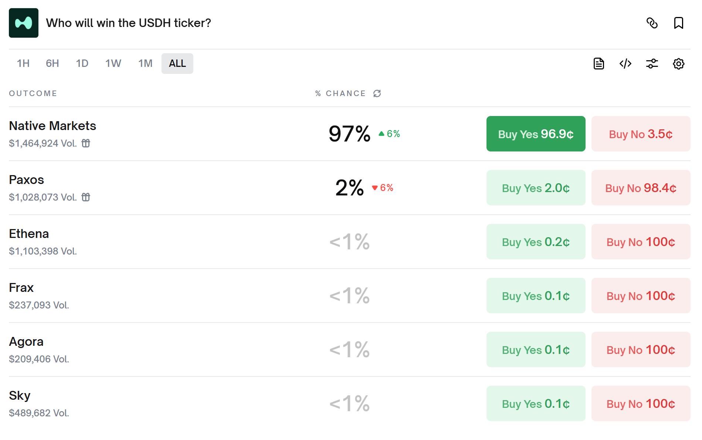Bookmark this market

[x=679, y=23]
